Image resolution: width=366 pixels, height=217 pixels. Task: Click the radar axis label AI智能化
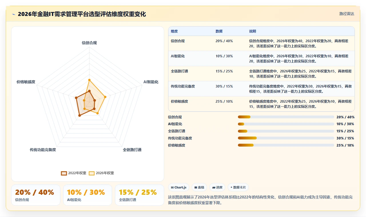tap(151, 82)
